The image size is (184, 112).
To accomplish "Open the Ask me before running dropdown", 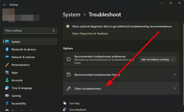I will (x=158, y=60).
